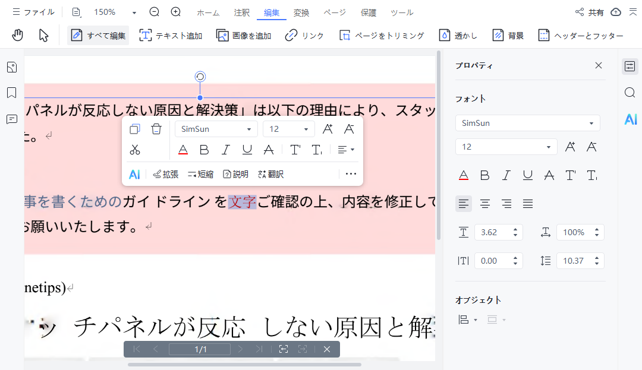Decrease font size in properties panel
Image resolution: width=642 pixels, height=370 pixels.
click(591, 147)
